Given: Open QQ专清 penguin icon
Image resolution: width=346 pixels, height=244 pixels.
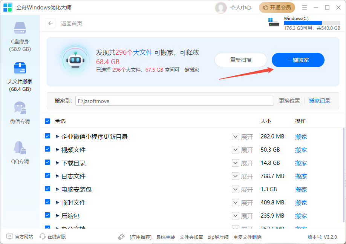Looking at the screenshot, I should coord(20,147).
